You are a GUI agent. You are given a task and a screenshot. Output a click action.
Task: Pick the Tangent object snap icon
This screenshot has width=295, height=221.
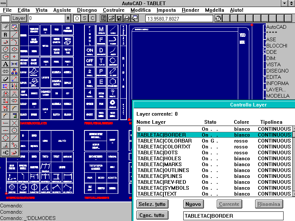(14, 145)
